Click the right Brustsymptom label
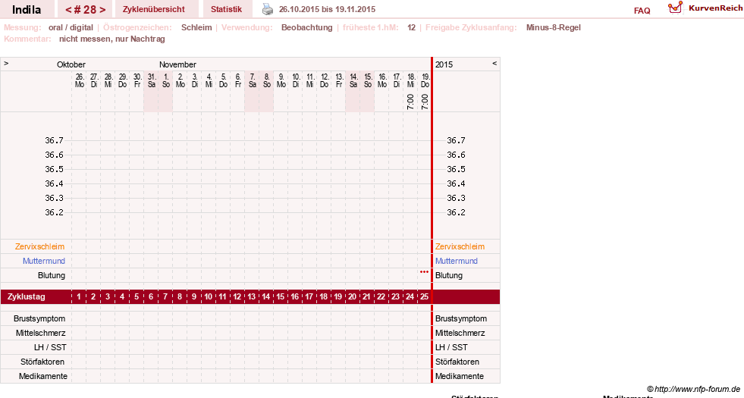Screen dimensions: 744x398 pos(461,319)
